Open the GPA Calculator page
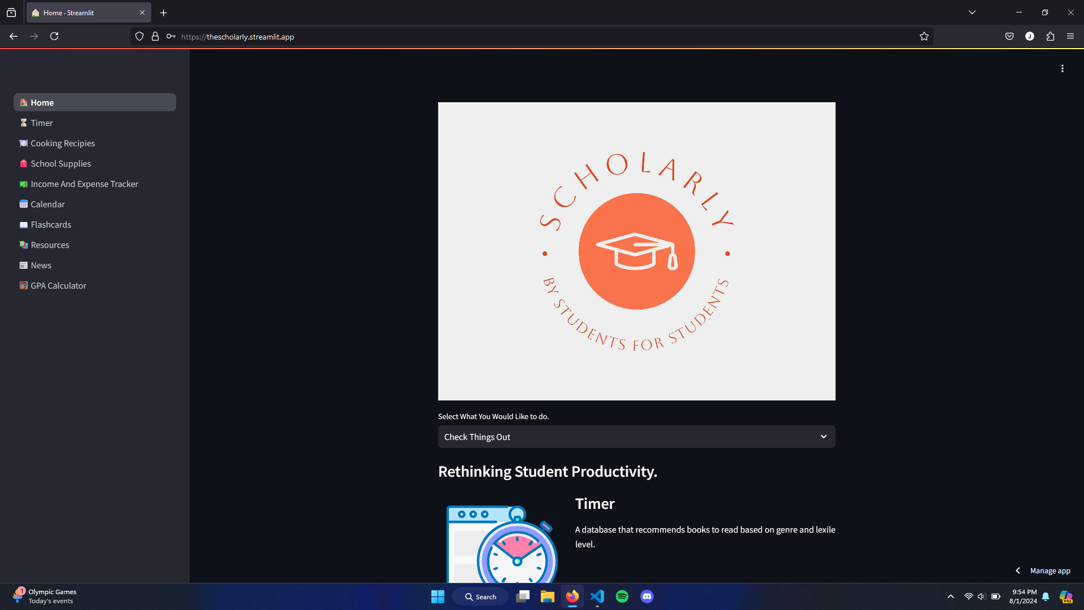The width and height of the screenshot is (1084, 610). pyautogui.click(x=58, y=286)
